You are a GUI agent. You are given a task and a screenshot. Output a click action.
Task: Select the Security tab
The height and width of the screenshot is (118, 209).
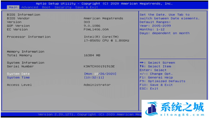pos(63,7)
